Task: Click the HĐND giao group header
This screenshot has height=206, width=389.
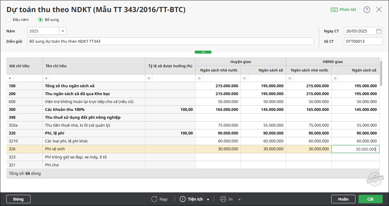Action: click(333, 61)
